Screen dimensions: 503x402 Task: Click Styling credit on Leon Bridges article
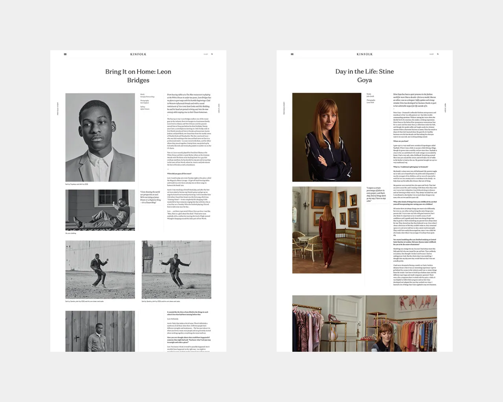point(145,108)
